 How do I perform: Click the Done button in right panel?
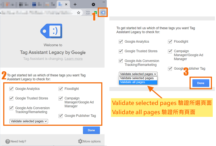point(201,83)
